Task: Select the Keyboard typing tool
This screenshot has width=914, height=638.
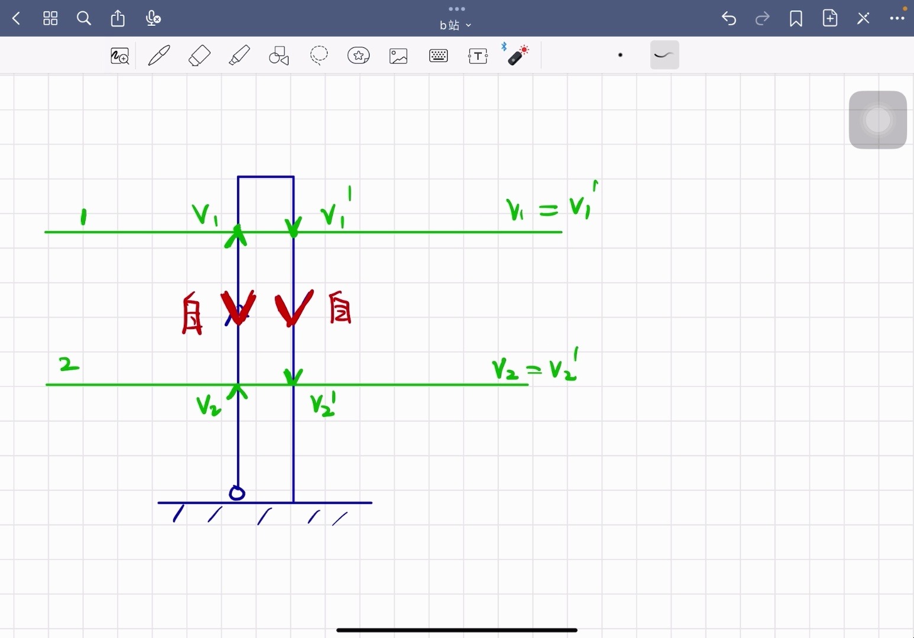Action: 438,56
